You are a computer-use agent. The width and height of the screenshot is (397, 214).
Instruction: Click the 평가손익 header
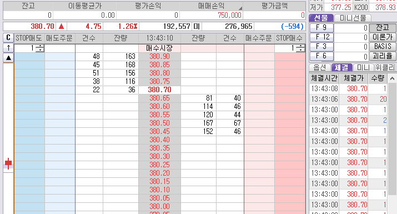[x=148, y=6]
